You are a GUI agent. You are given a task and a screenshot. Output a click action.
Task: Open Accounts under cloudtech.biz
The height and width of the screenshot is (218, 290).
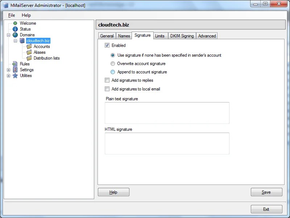(x=42, y=47)
